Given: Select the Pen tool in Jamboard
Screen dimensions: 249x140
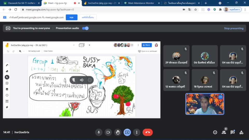Looking at the screenshot, I should pos(7,65).
